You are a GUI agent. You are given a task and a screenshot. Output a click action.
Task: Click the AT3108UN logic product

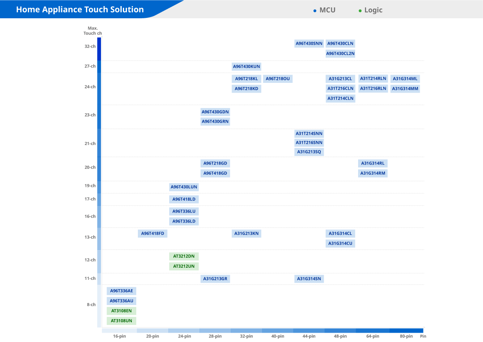[121, 321]
